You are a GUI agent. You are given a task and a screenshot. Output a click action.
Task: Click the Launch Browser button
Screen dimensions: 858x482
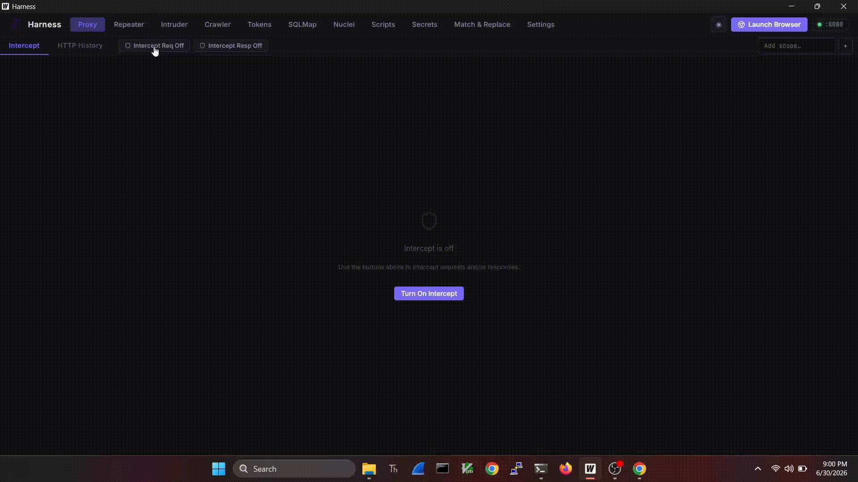769,25
